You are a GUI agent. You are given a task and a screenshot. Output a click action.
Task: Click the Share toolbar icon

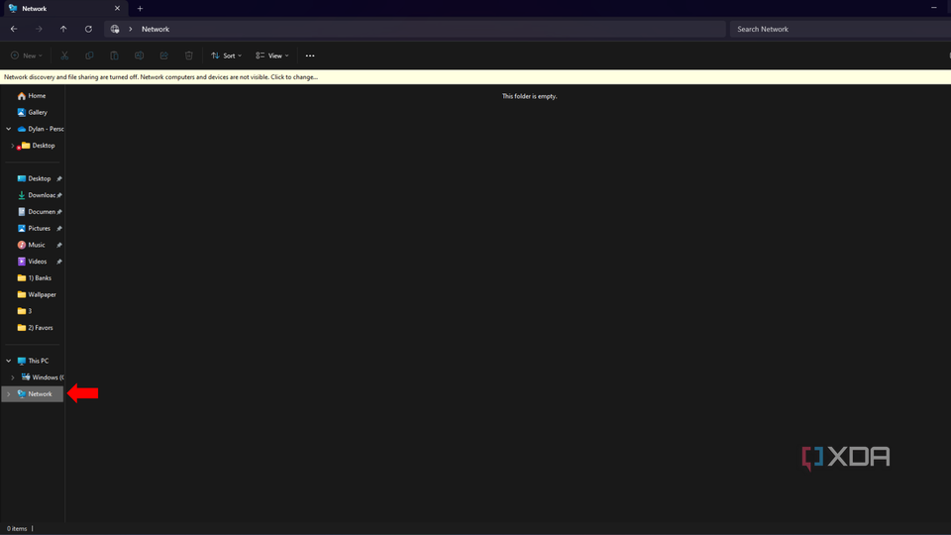pos(163,55)
